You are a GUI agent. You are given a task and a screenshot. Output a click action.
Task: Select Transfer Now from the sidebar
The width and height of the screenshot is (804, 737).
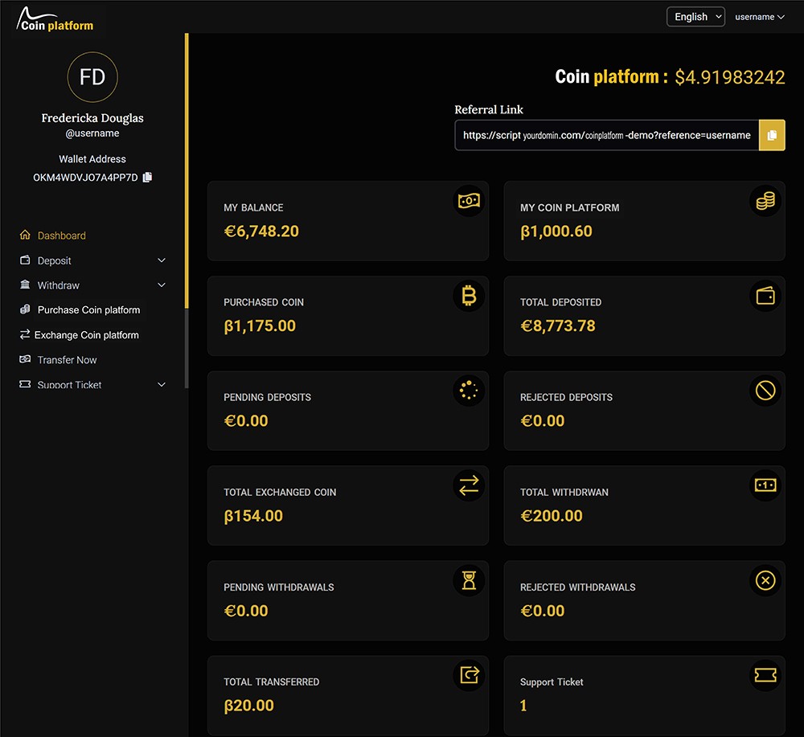point(67,360)
